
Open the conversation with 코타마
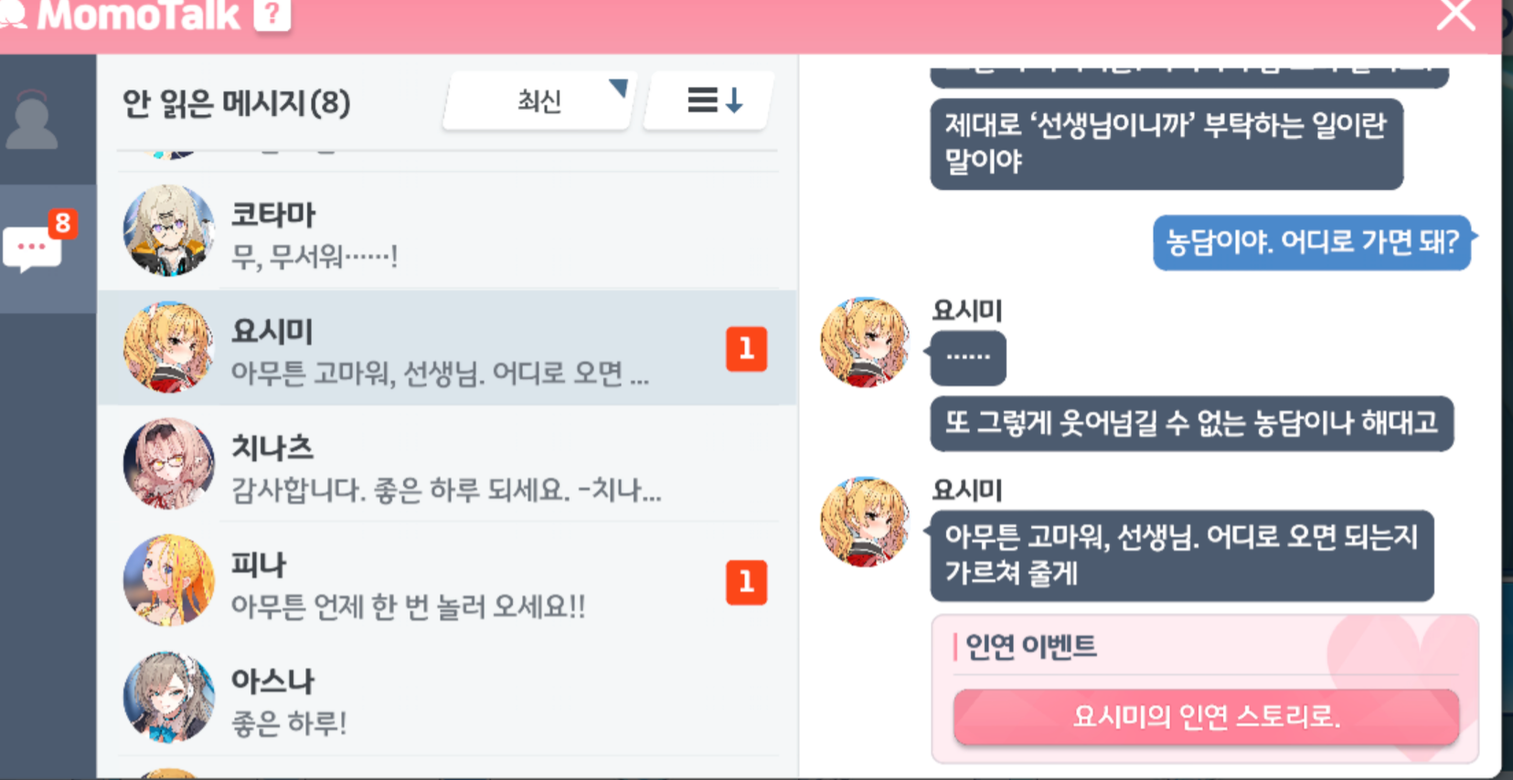point(447,231)
